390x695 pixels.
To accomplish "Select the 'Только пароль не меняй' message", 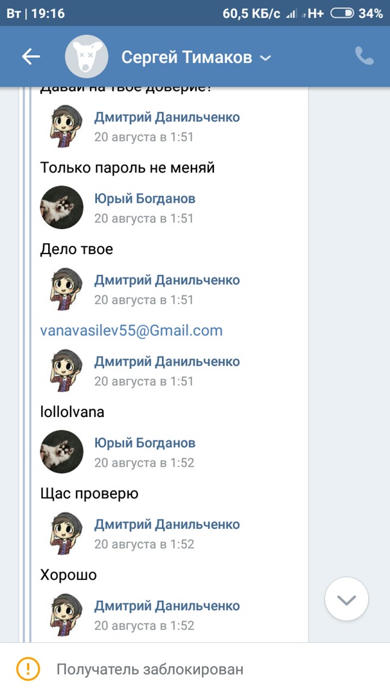I will coord(127,168).
